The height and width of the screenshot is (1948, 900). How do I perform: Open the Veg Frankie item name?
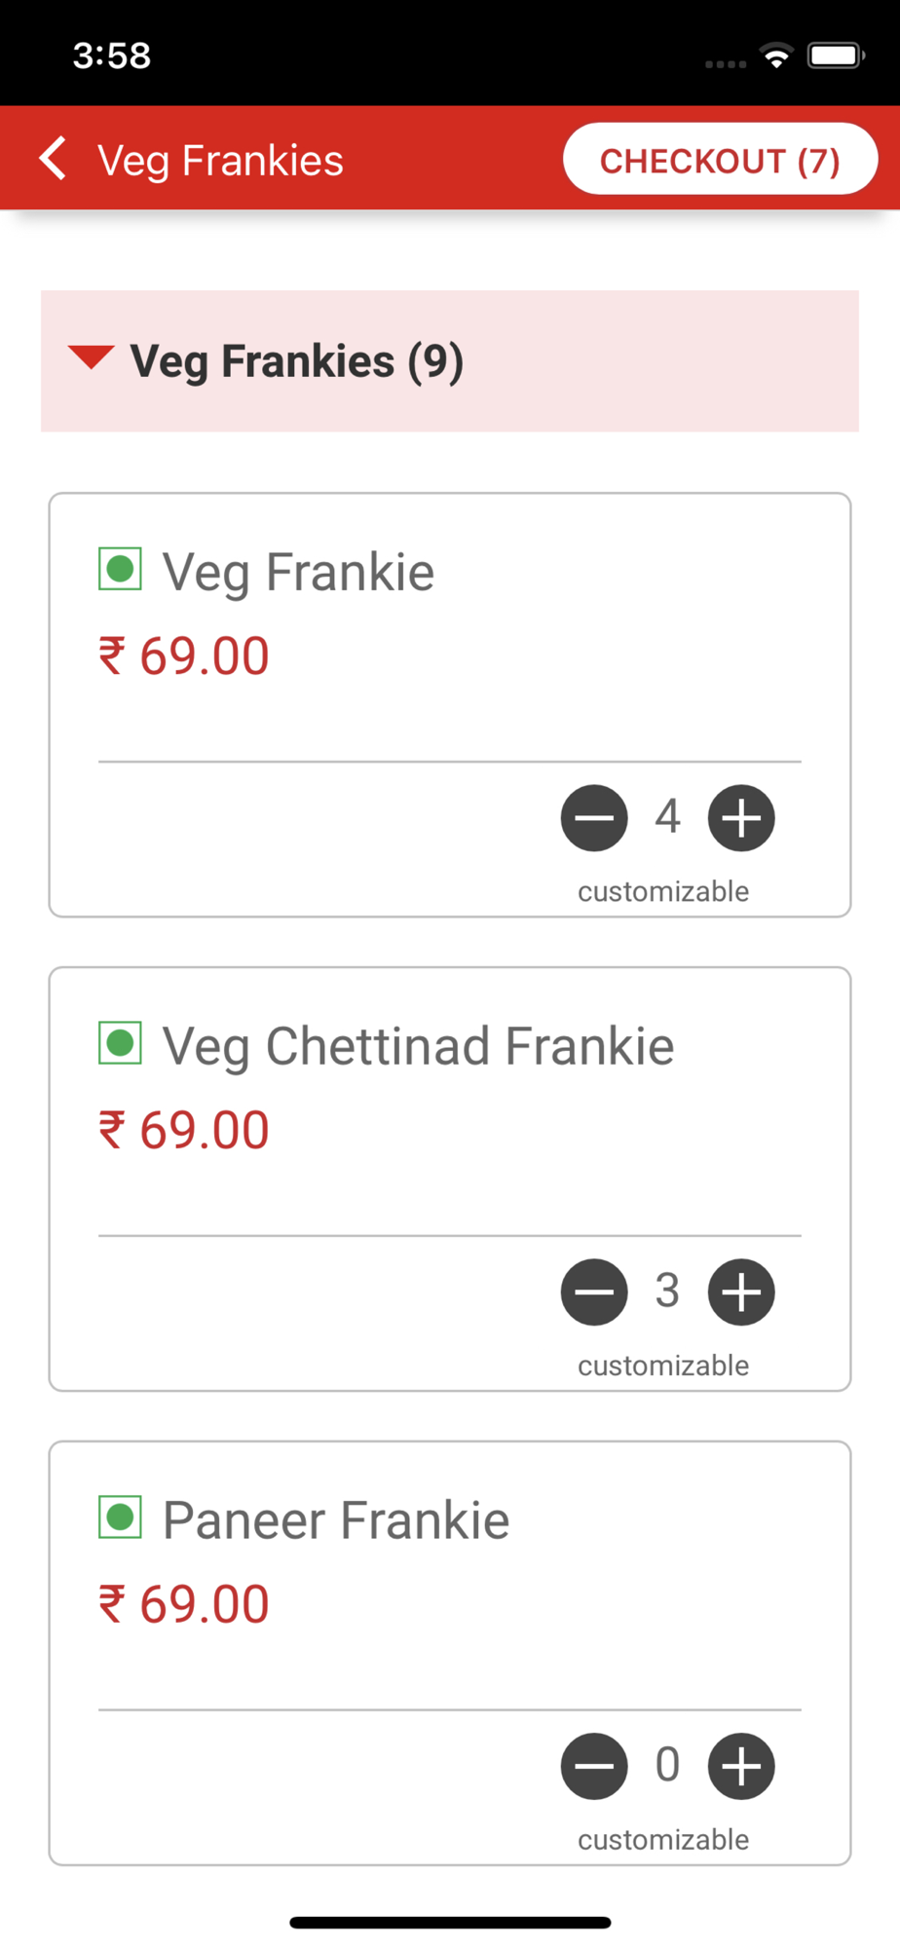click(298, 572)
